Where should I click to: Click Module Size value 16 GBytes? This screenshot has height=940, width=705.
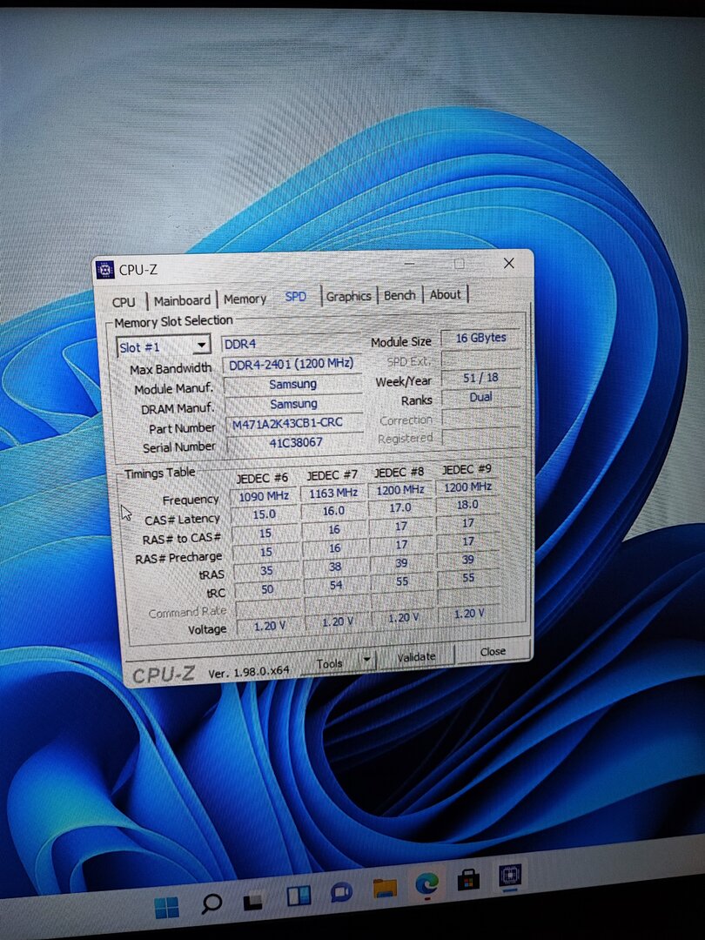(x=480, y=338)
